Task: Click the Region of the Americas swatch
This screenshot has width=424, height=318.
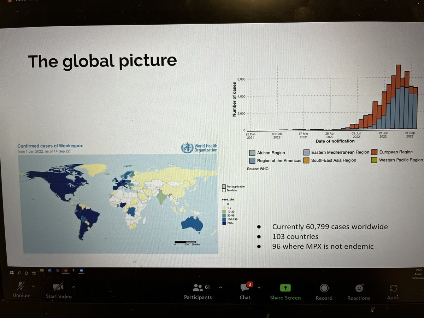Action: click(252, 160)
